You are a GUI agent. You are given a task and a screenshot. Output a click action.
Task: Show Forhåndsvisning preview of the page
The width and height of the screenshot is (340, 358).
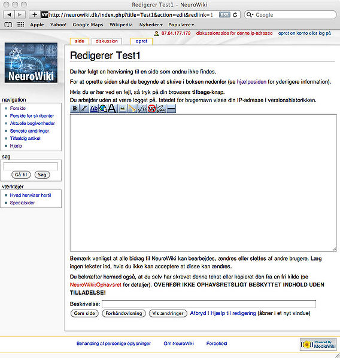click(124, 313)
